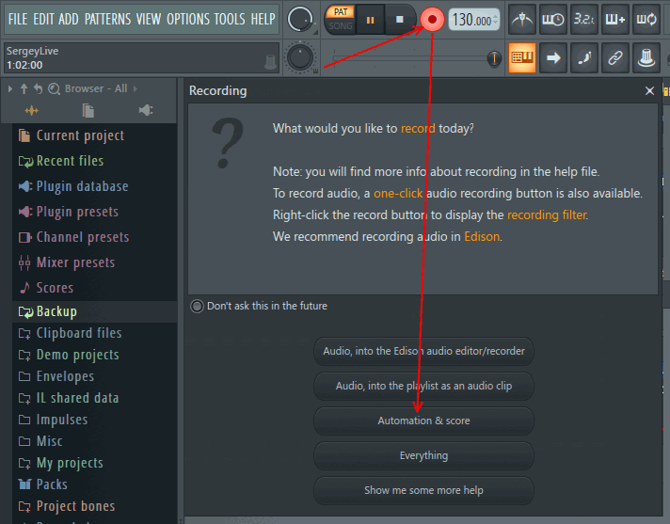
Task: Expand the Packs folder in browser
Action: (52, 484)
